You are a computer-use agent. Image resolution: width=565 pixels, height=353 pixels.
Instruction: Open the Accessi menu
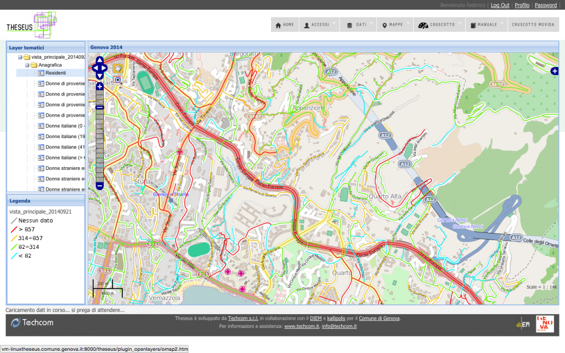click(x=319, y=25)
